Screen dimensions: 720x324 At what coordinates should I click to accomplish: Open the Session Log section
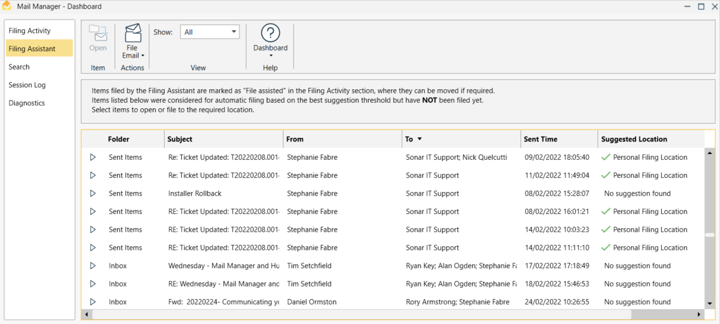[27, 85]
